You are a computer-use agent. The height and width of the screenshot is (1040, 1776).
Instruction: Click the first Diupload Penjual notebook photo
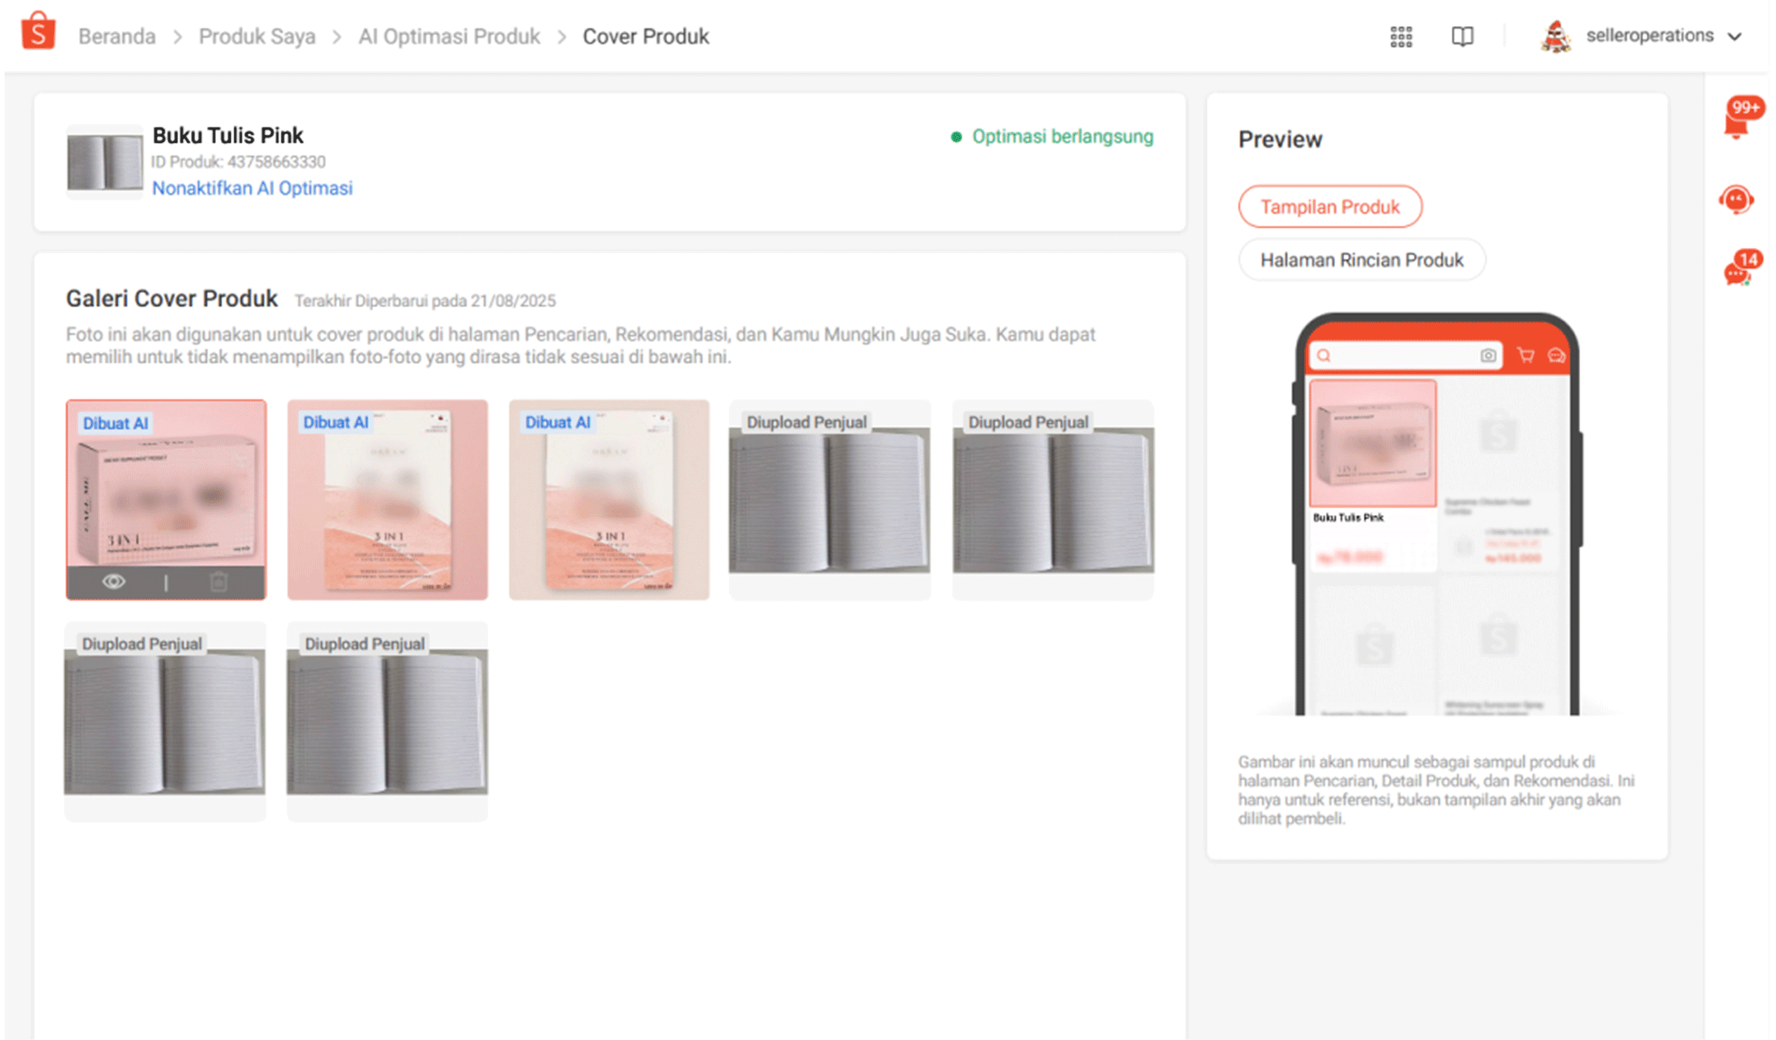[x=829, y=500]
